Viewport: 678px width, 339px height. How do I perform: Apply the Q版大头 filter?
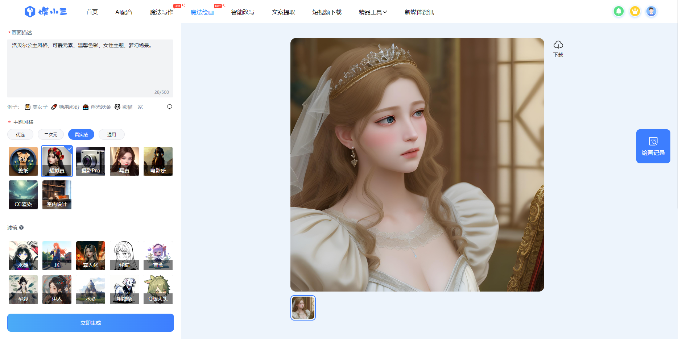(x=158, y=289)
